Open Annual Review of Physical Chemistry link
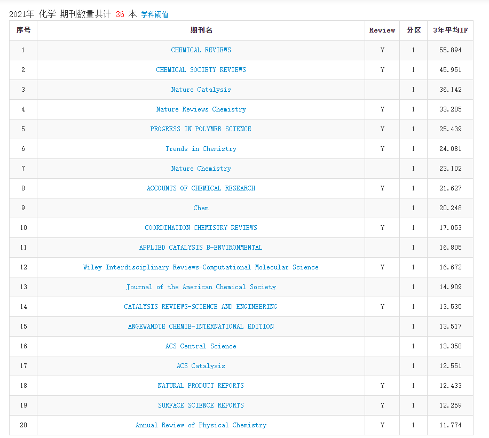489x438 pixels. (201, 425)
